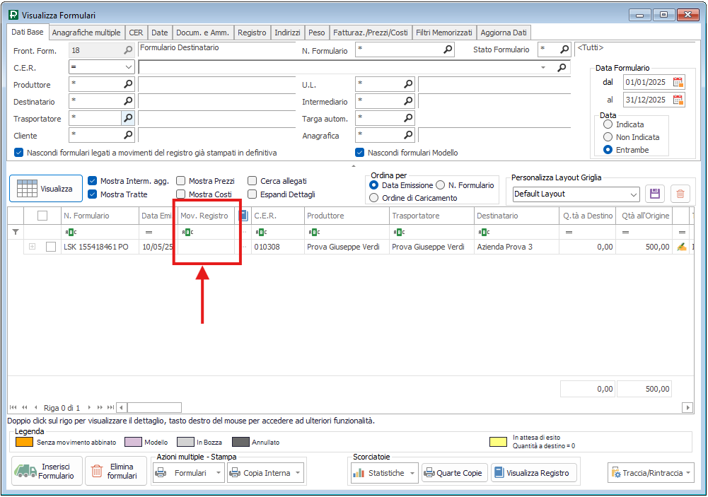
Task: Open the Default Layout dropdown
Action: click(633, 194)
